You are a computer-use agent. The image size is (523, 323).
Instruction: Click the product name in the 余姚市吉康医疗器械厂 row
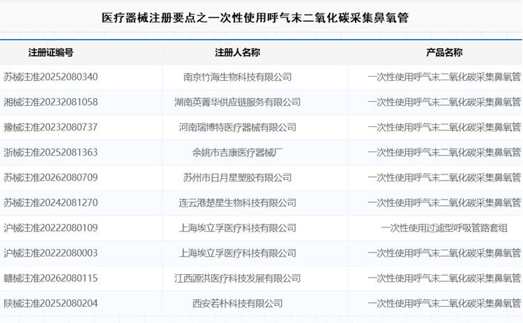pyautogui.click(x=444, y=153)
